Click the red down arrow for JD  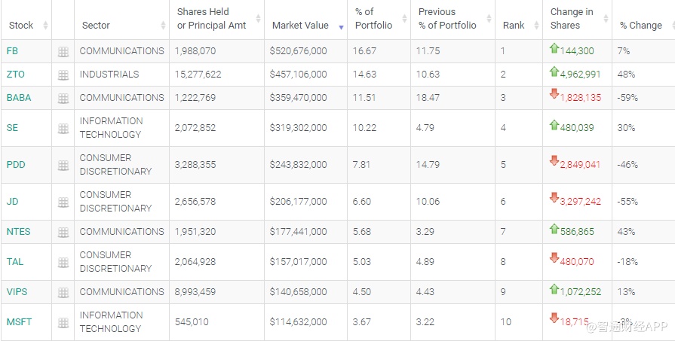[554, 198]
